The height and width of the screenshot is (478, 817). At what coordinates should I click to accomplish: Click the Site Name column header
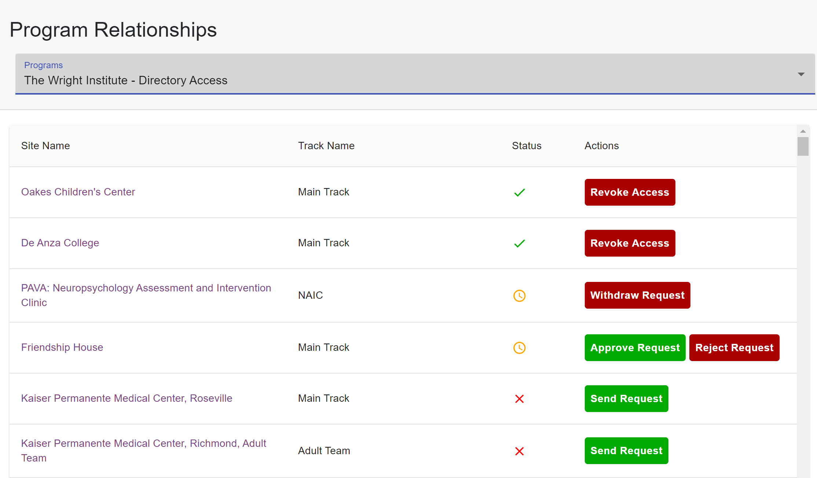pyautogui.click(x=45, y=146)
